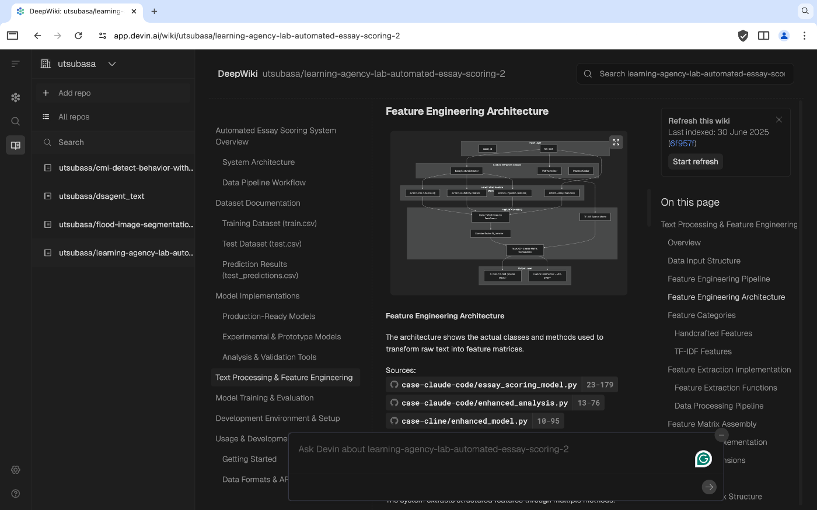The height and width of the screenshot is (510, 817).
Task: Toggle browser side panel icon
Action: pos(763,36)
